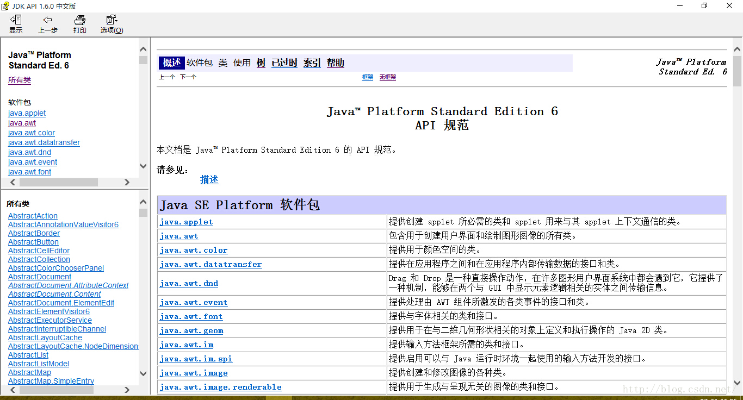Image resolution: width=743 pixels, height=400 pixels.
Task: Open the 树 (Tree) navigation item
Action: (261, 63)
